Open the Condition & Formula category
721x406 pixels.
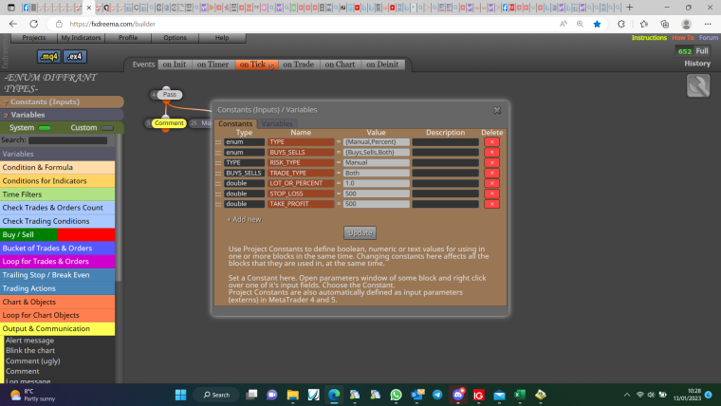[58, 167]
